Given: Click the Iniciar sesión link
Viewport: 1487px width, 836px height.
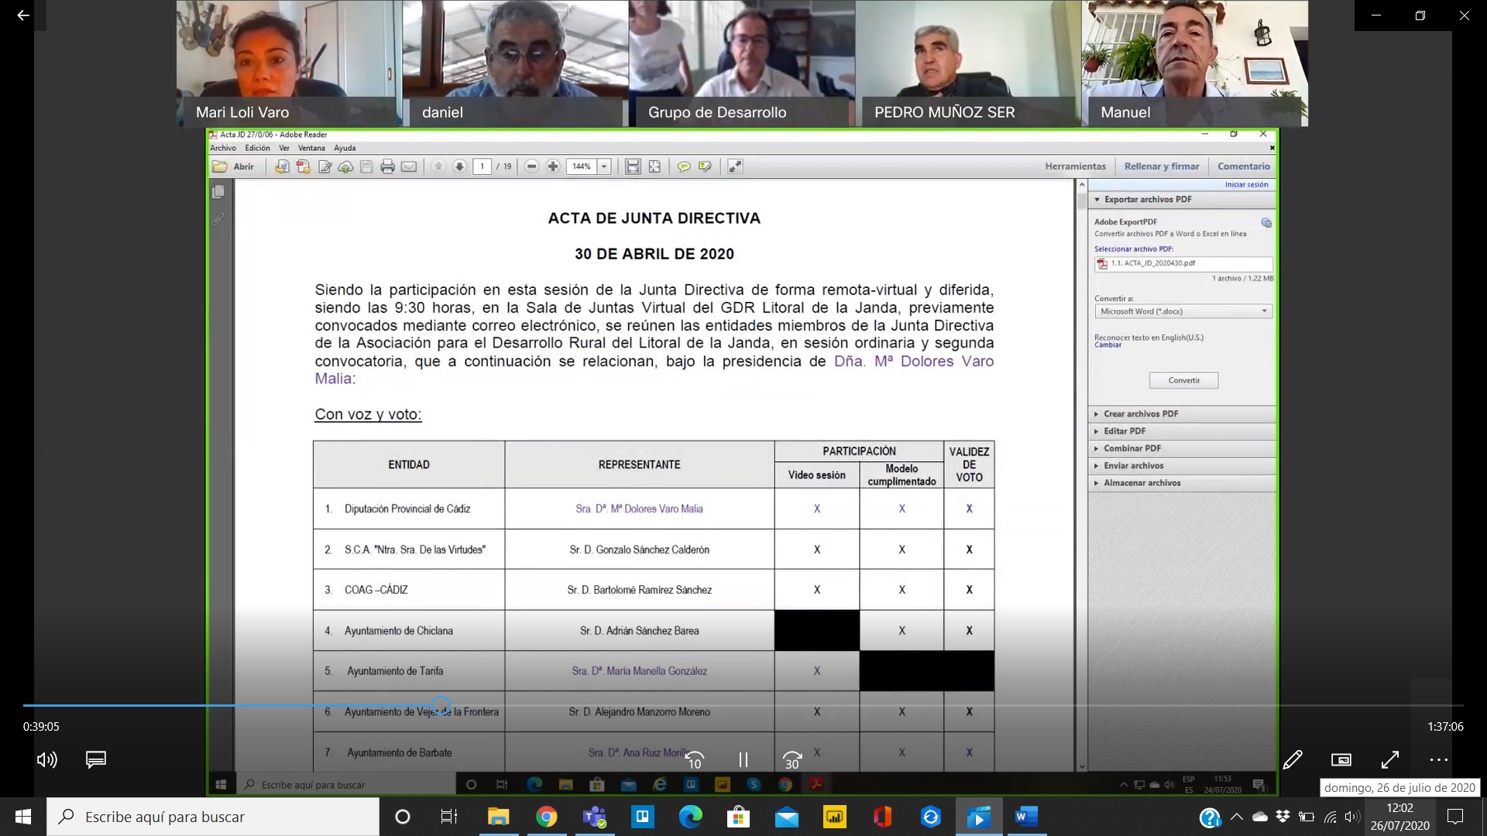Looking at the screenshot, I should tap(1246, 184).
